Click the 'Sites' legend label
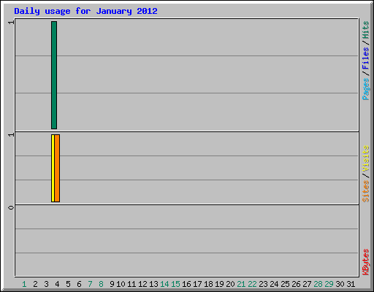The width and height of the screenshot is (374, 292). 365,191
